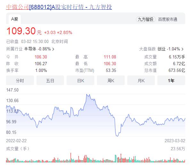
Task: Click the 109.30 current price figure
Action: tap(21, 31)
